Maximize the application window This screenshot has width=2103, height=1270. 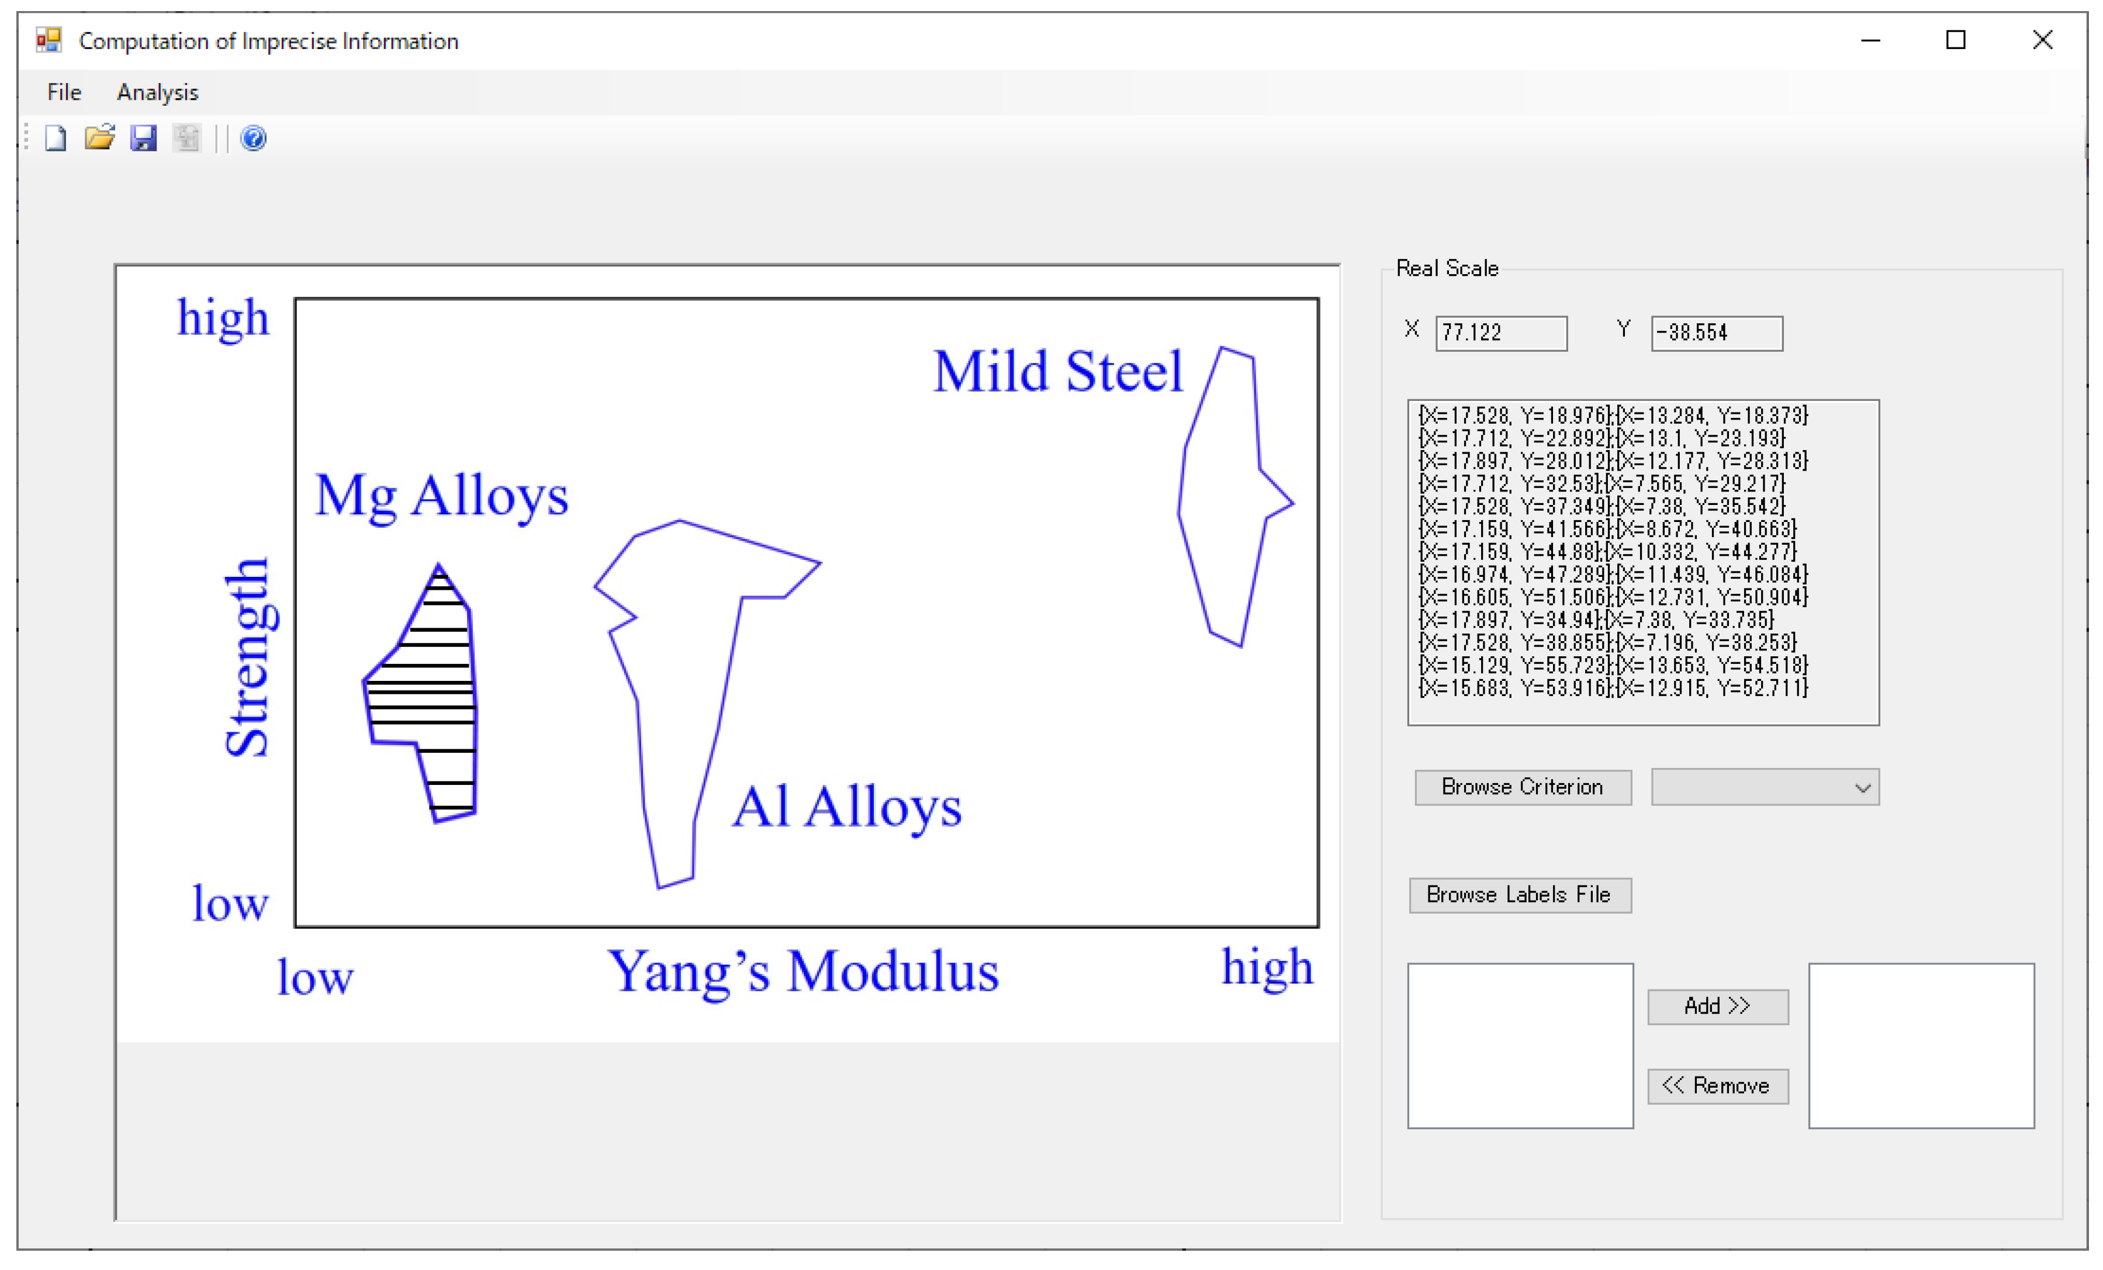coord(1955,40)
